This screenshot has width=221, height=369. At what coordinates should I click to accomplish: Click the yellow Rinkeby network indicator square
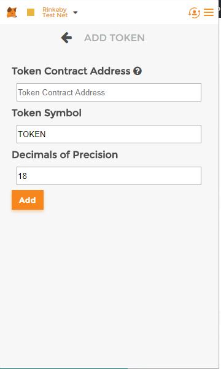31,12
